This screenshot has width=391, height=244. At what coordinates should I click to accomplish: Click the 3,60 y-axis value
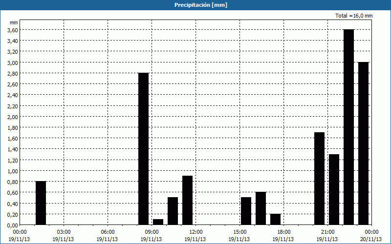[13, 30]
